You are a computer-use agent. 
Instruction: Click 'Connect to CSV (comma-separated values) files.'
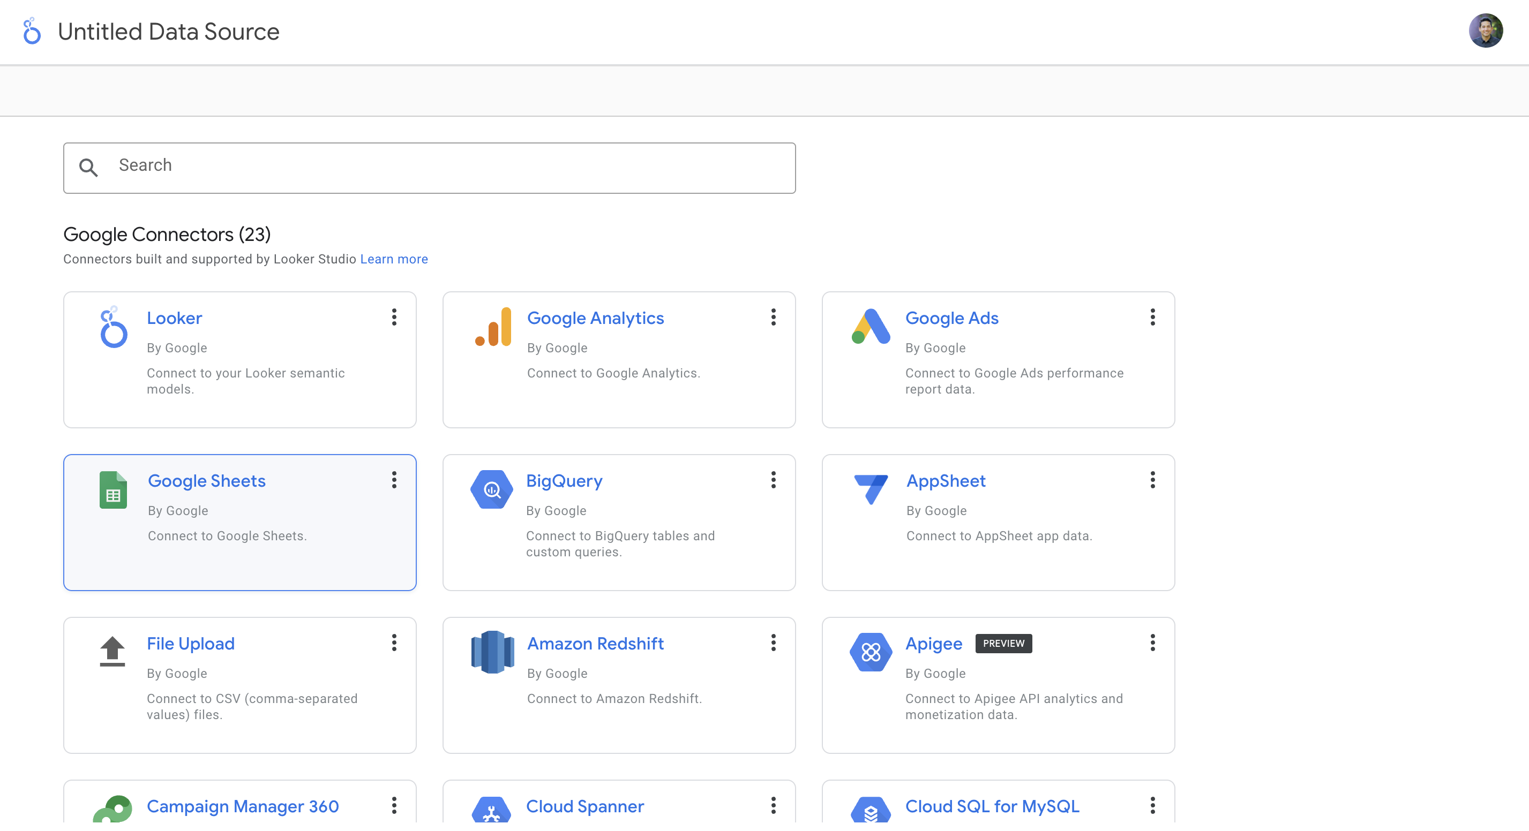point(252,706)
